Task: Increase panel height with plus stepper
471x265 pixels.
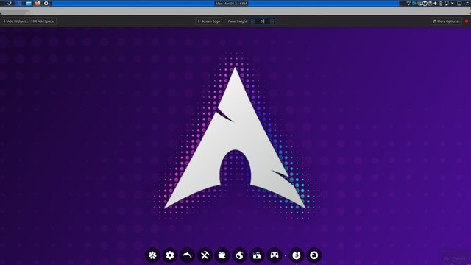Action: click(x=272, y=21)
